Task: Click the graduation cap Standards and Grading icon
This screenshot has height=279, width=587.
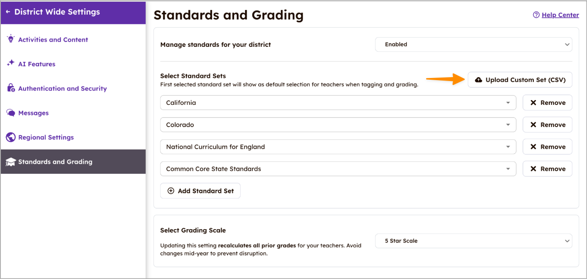Action: [11, 162]
